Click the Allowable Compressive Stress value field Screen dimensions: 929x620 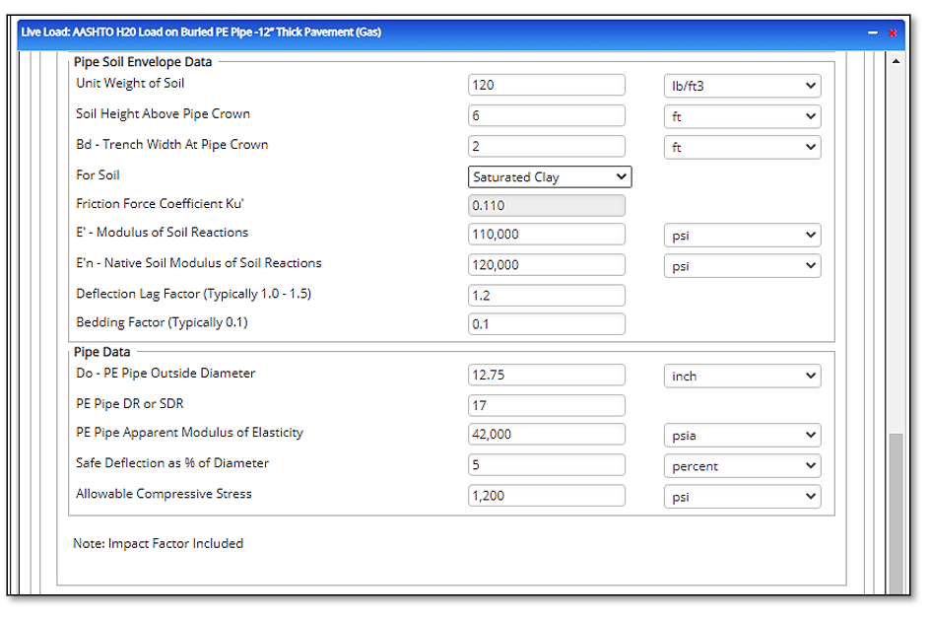pos(546,496)
